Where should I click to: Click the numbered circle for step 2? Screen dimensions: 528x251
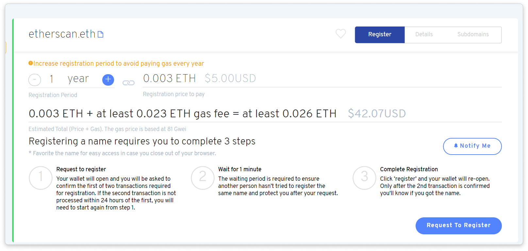tap(202, 178)
